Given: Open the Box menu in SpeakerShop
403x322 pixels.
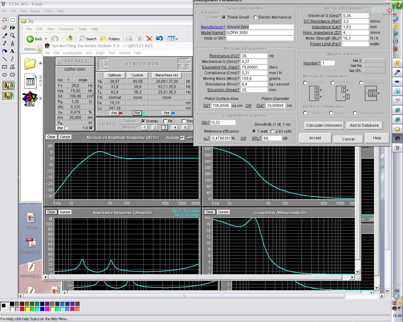Looking at the screenshot, I should click(x=89, y=53).
